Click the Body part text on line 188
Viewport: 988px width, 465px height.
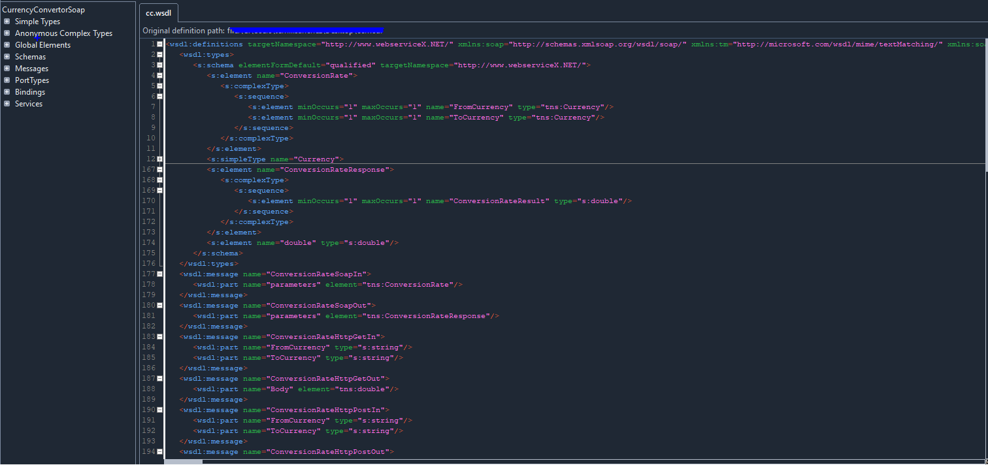click(x=295, y=389)
